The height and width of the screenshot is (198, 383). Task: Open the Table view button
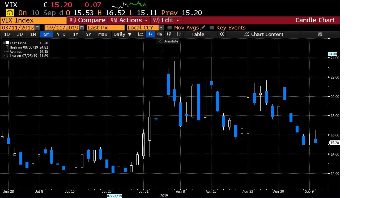[x=198, y=34]
